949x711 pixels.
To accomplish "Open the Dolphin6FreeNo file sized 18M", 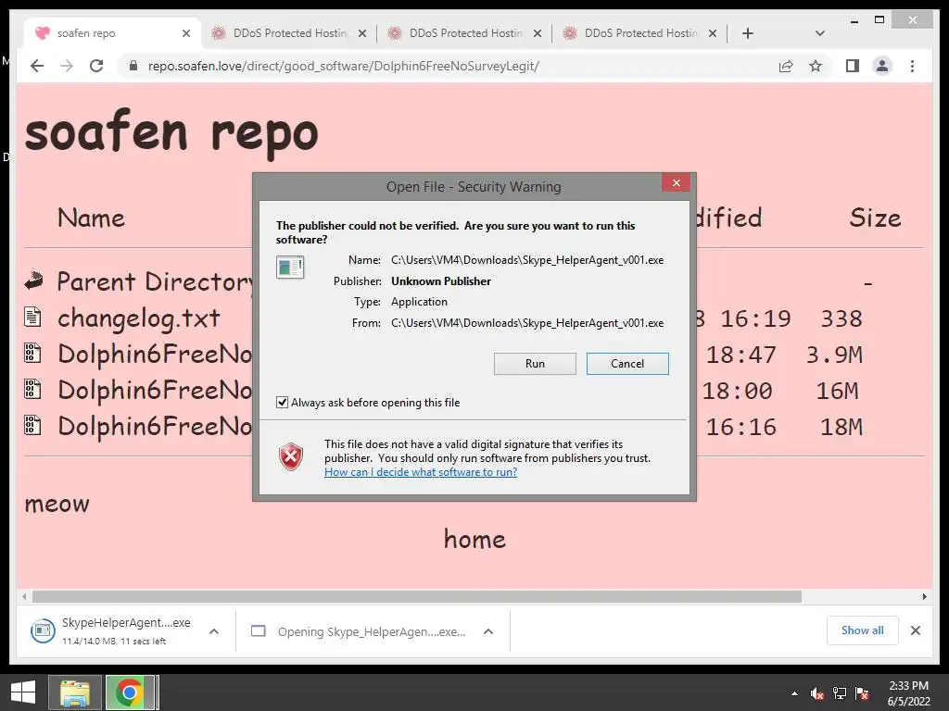I will click(155, 427).
